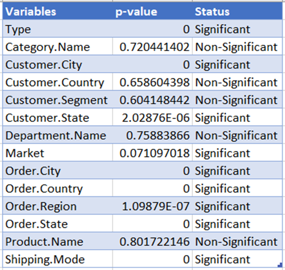Select the 0.658604398 p-value cell
The height and width of the screenshot is (270, 285).
[152, 82]
